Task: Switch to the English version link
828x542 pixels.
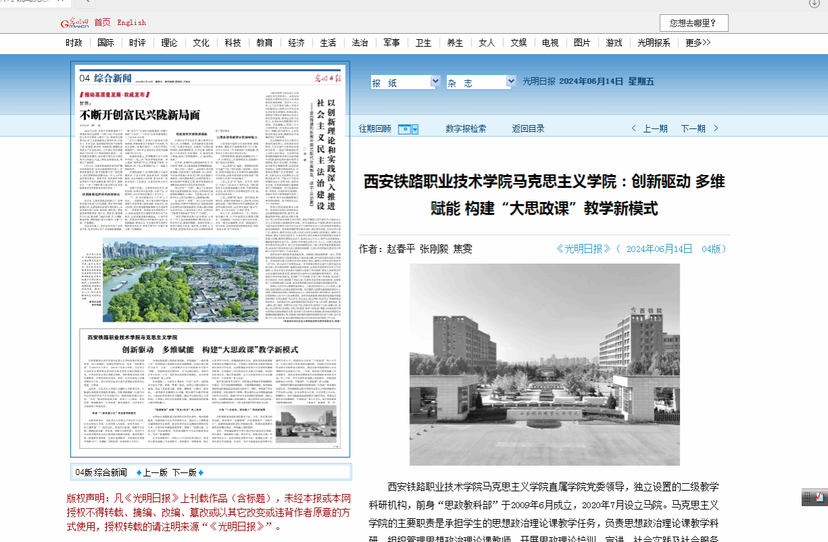Action: (131, 22)
